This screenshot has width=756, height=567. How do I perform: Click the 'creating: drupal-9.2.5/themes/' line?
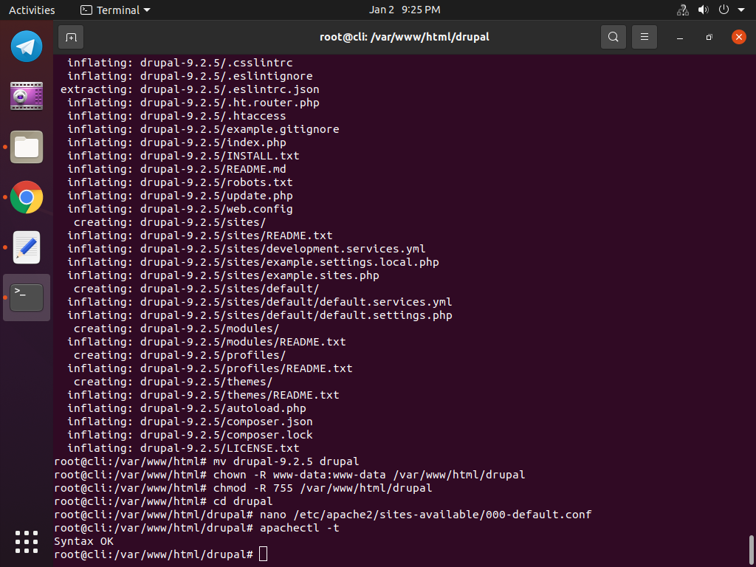click(173, 382)
